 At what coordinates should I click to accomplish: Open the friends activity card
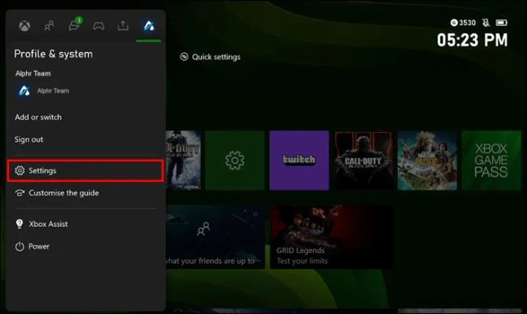pos(215,237)
